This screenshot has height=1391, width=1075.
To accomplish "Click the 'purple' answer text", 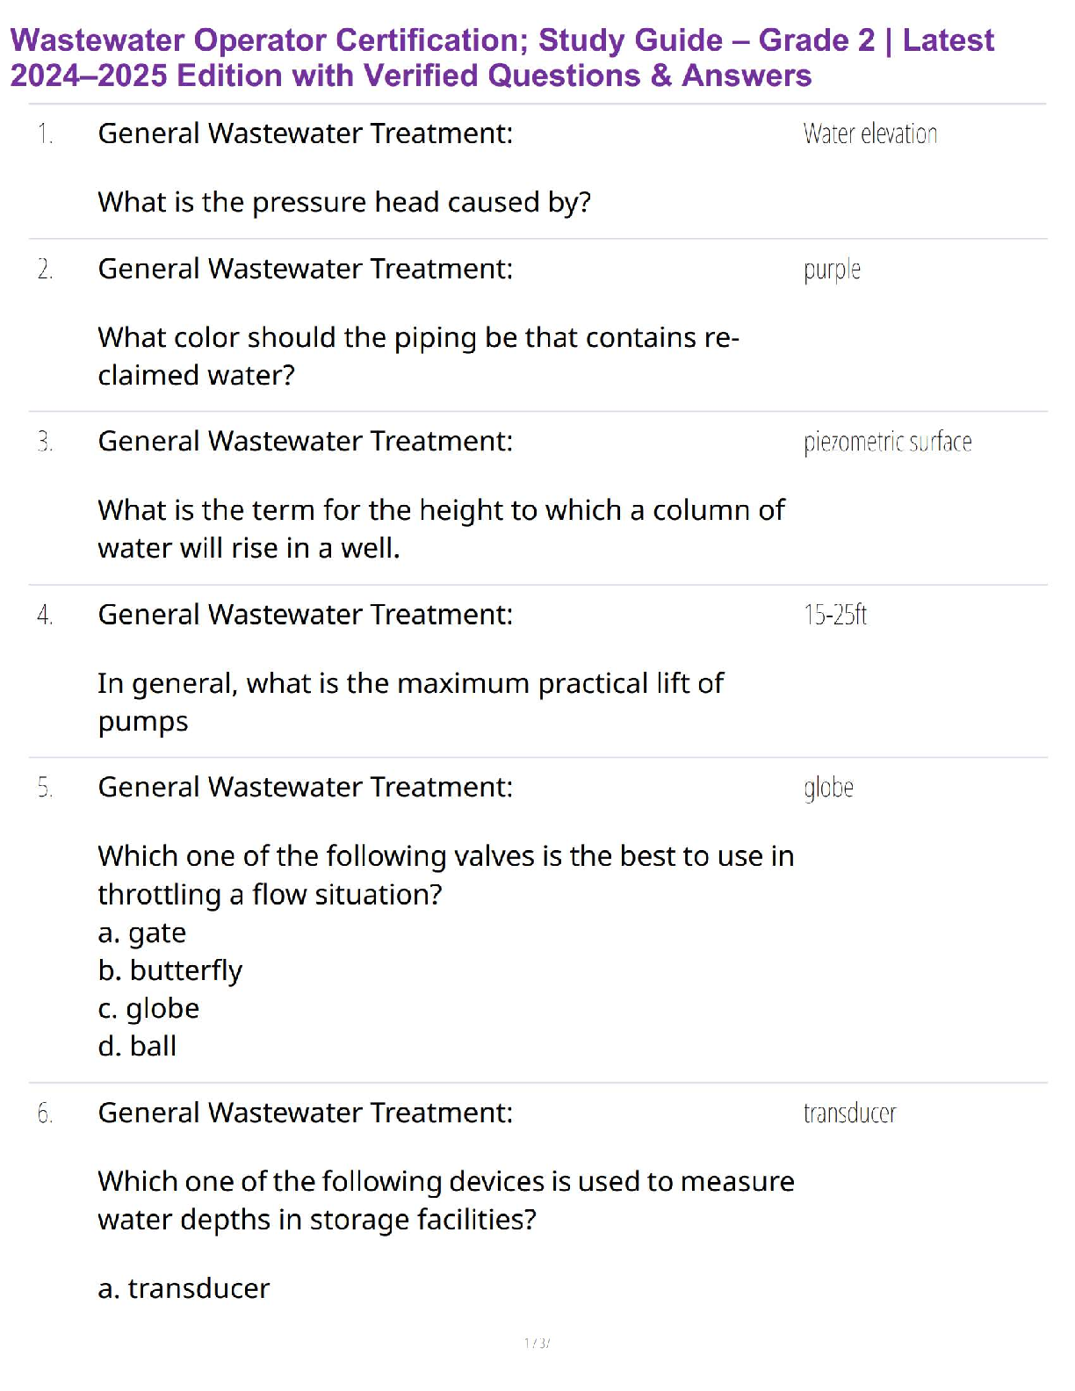I will point(832,270).
